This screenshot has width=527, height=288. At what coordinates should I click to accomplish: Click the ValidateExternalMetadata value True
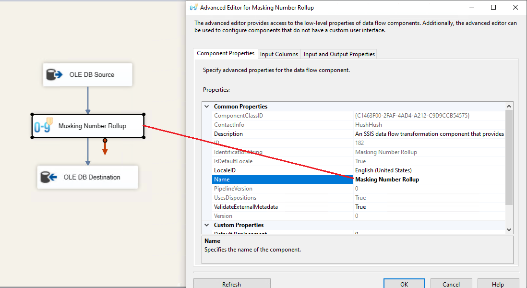coord(360,207)
